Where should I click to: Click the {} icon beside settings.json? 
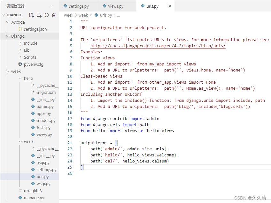pos(21,29)
